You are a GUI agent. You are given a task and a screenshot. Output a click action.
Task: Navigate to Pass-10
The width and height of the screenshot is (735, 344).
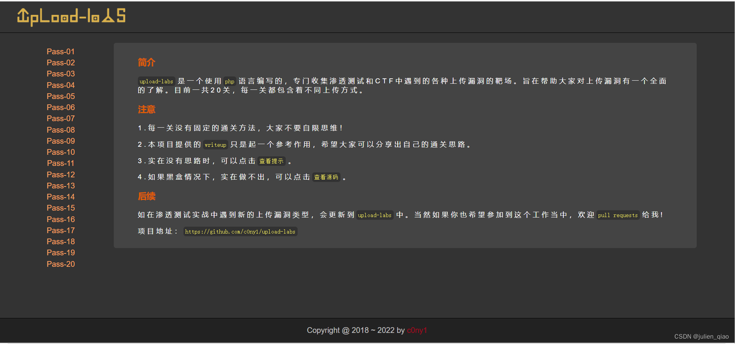pos(60,152)
